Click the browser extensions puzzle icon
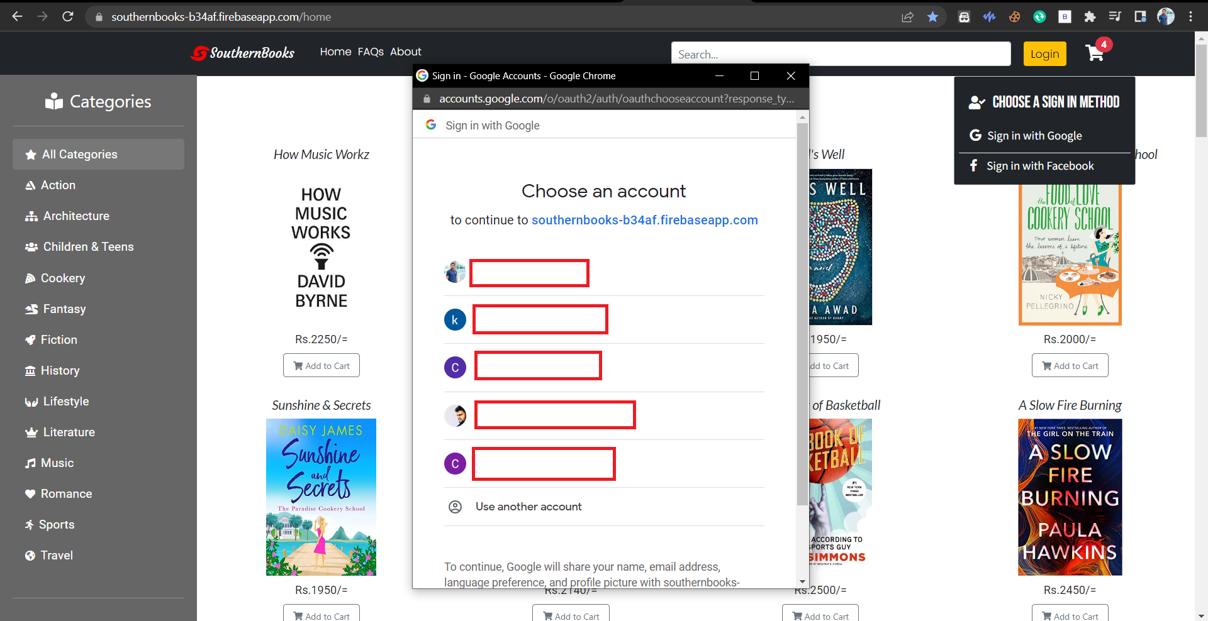Screen dimensions: 1208x621 point(1090,16)
